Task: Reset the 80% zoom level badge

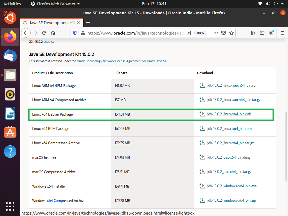Action: [x=200, y=33]
